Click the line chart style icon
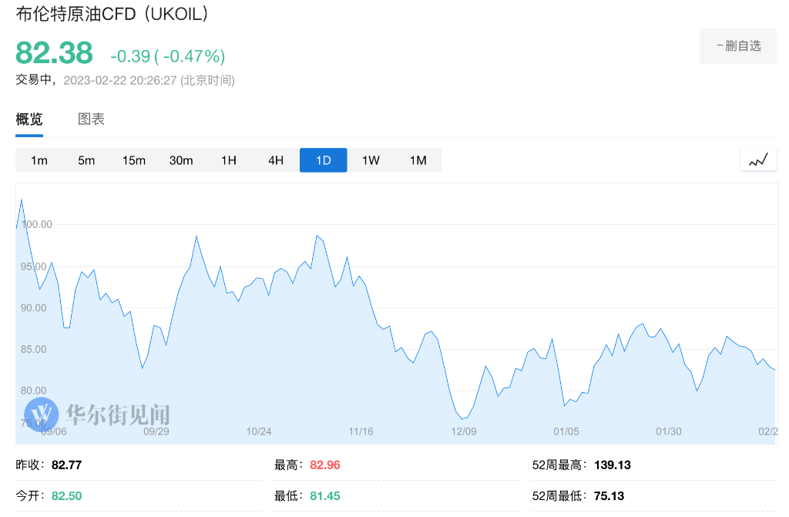This screenshot has height=517, width=789. coord(758,159)
